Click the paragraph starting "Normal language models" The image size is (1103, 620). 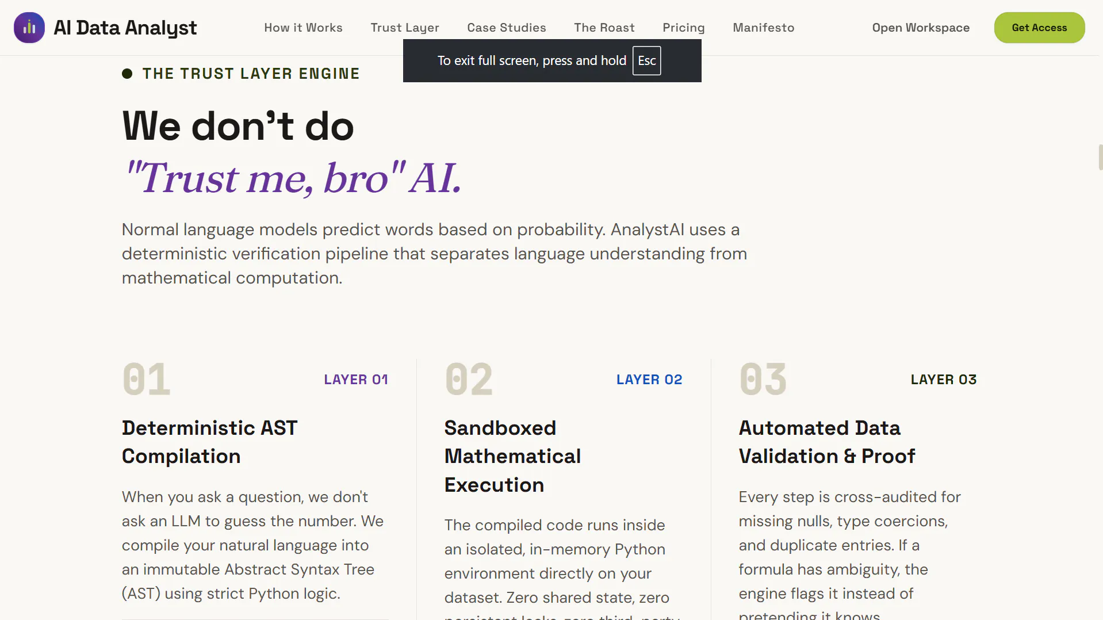(434, 254)
